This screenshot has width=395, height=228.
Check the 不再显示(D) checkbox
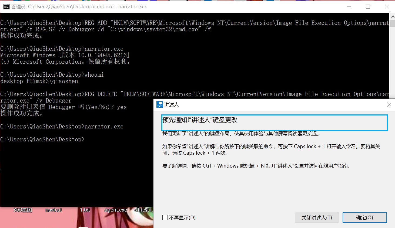pyautogui.click(x=165, y=217)
